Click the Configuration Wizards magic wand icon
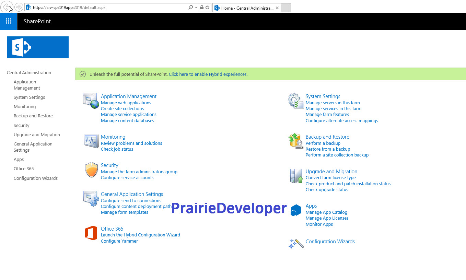466x280 pixels. click(296, 243)
